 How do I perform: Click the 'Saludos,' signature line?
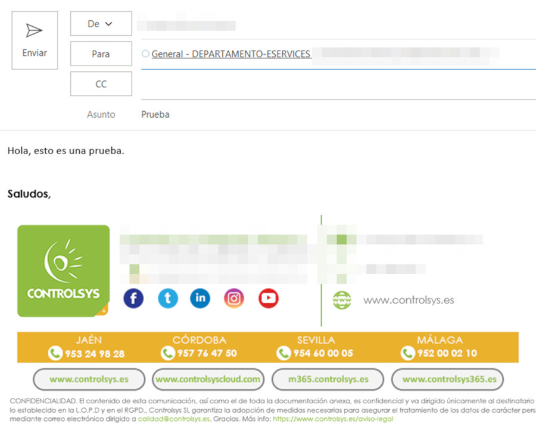click(29, 194)
